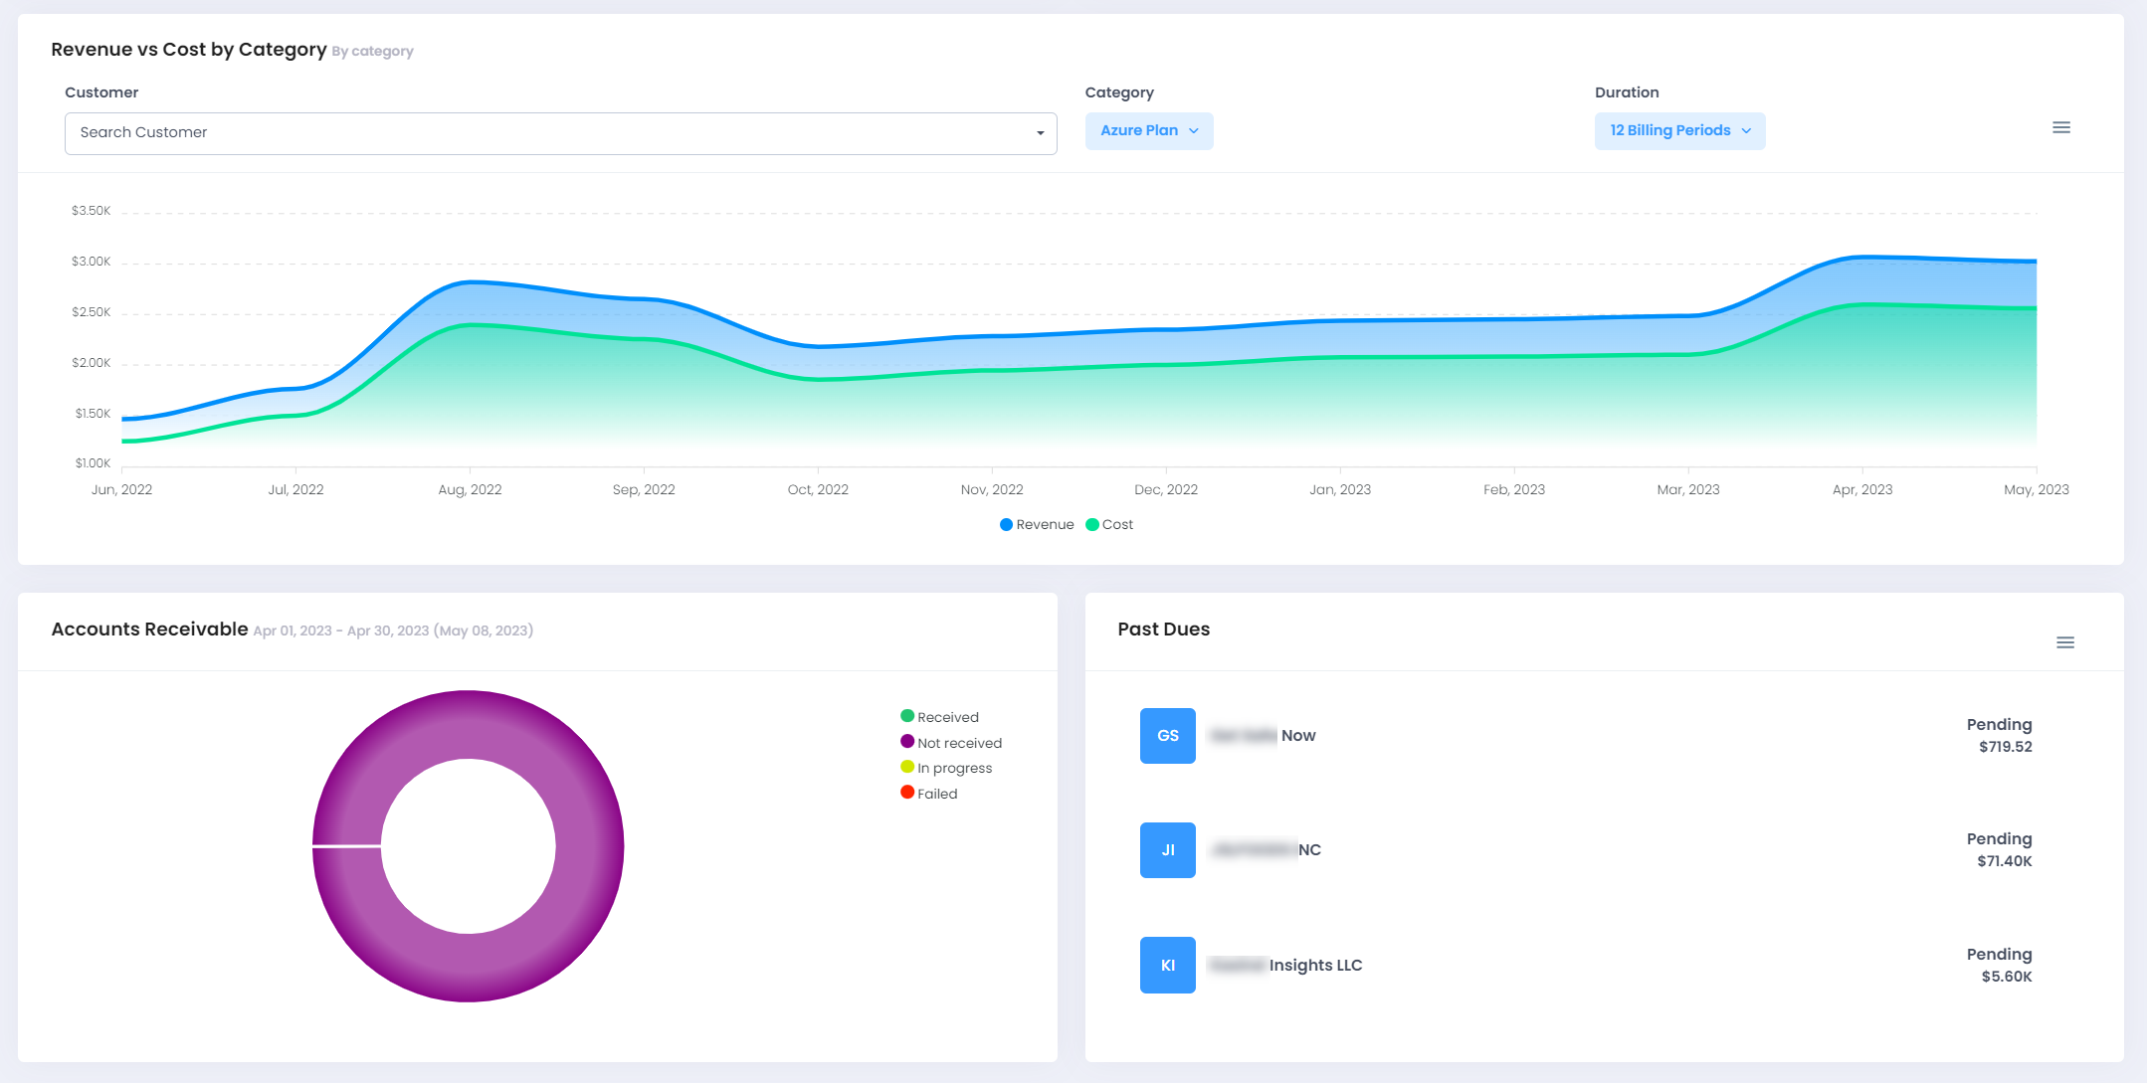Click the $719.52 pending amount
The image size is (2147, 1083).
(2006, 747)
